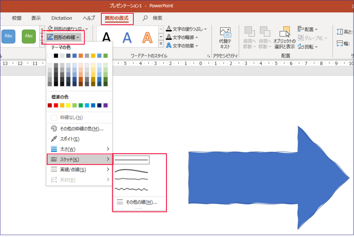Screen dimensions: 354x237
Task: Click the green Abc shape style preset
Action: click(28, 36)
